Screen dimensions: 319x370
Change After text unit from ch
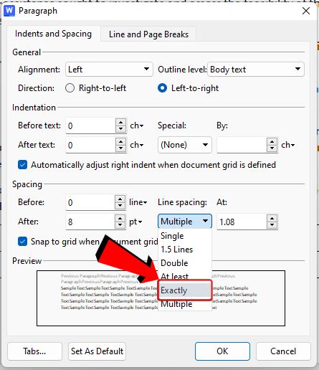click(x=137, y=145)
